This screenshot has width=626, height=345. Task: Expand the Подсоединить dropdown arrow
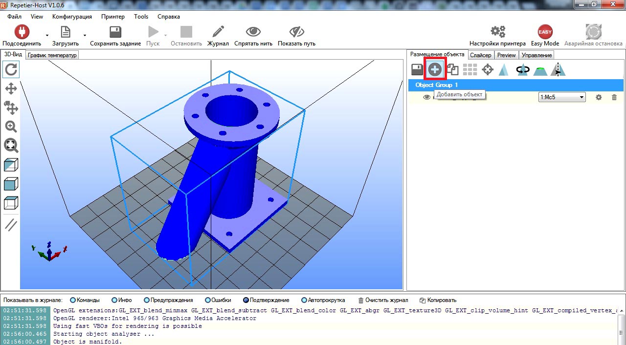tap(47, 36)
